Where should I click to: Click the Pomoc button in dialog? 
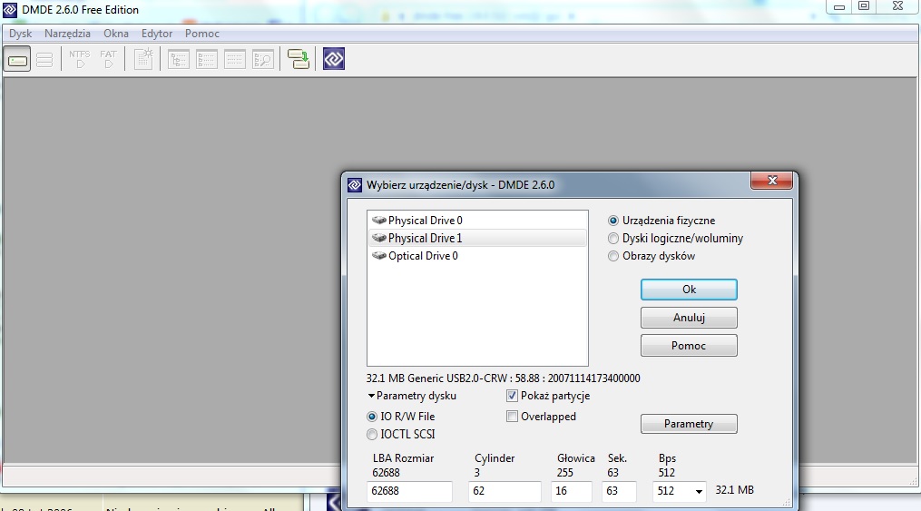(x=689, y=346)
